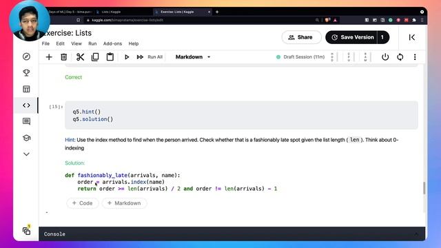Click the Exercise: Lists notebook title
The width and height of the screenshot is (441, 248).
click(68, 33)
